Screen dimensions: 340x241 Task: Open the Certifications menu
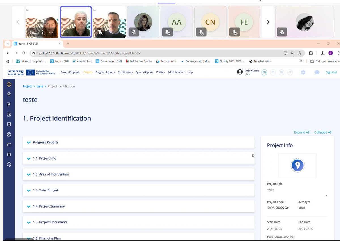[125, 72]
